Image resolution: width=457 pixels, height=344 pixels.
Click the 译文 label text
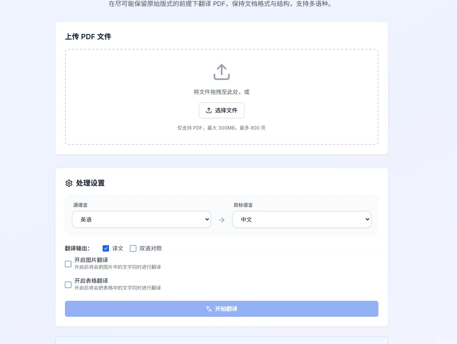[118, 248]
